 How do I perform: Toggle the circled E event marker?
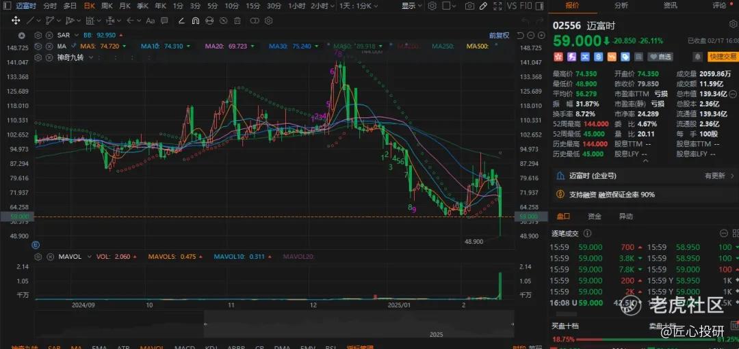pos(36,245)
